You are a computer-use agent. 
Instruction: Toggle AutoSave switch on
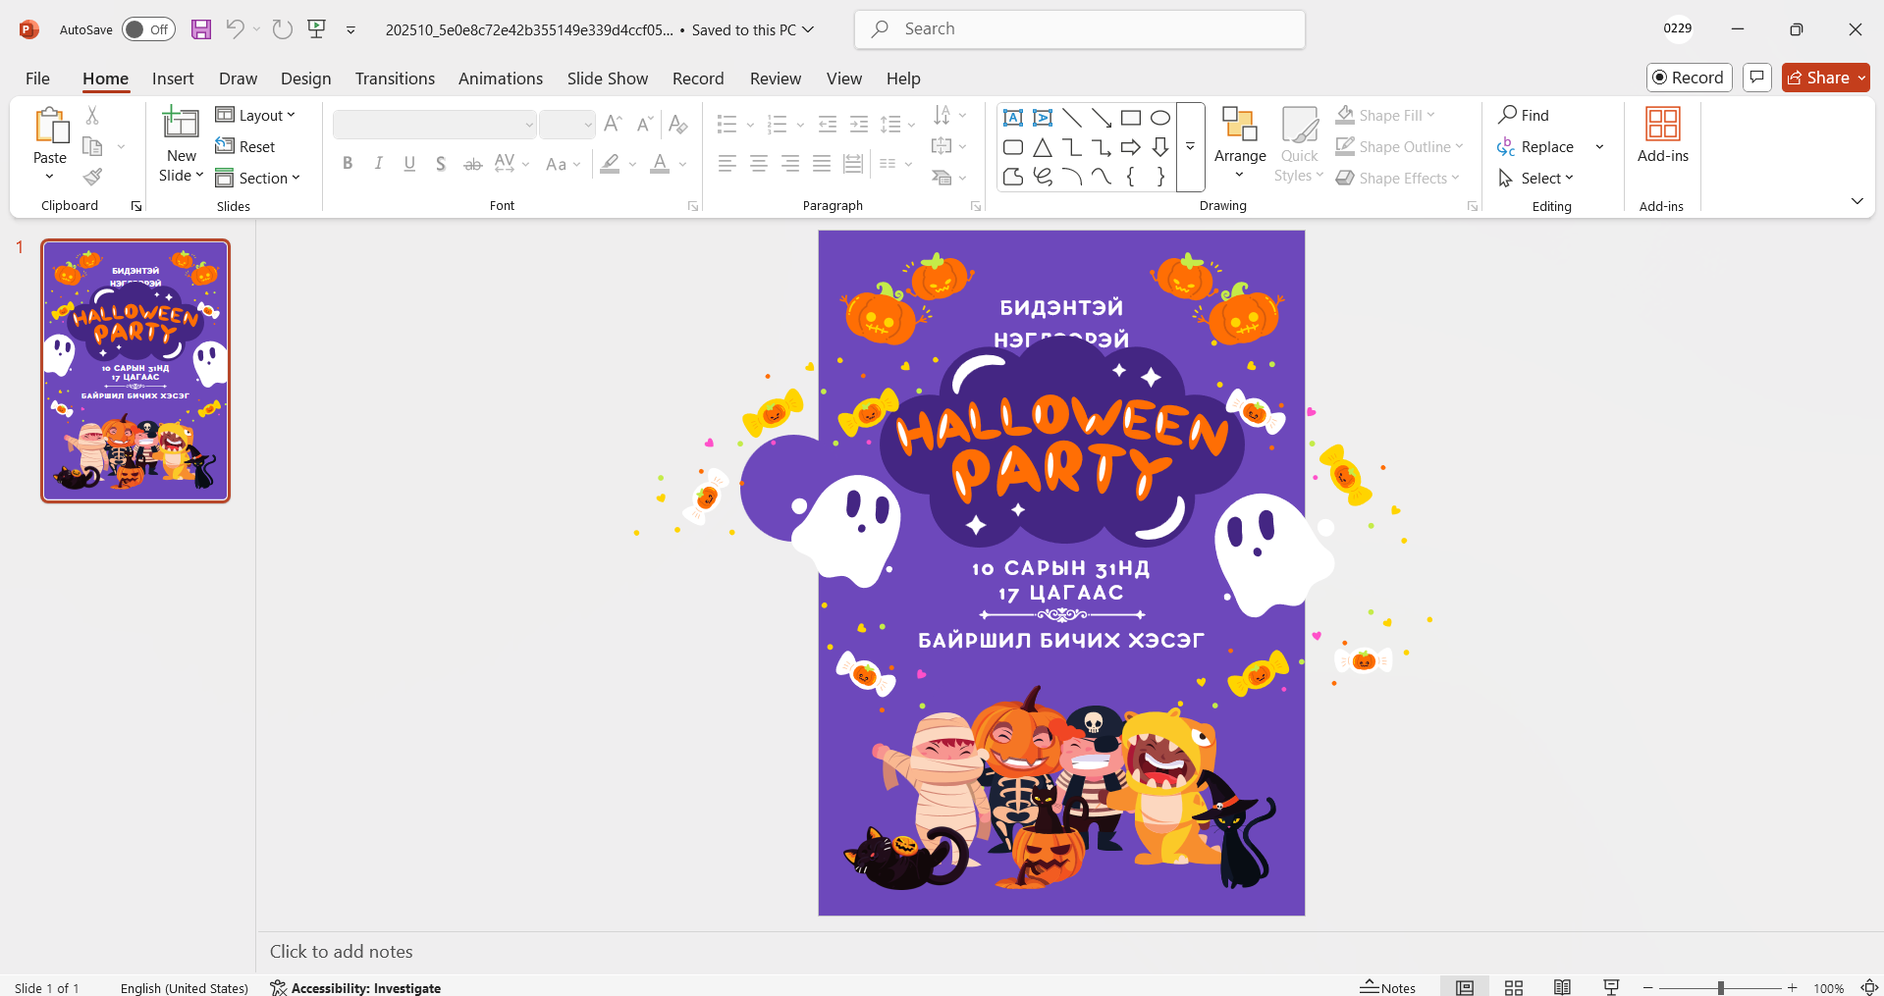148,29
